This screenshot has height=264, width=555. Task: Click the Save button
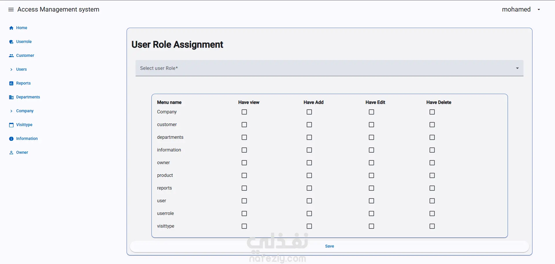point(330,246)
